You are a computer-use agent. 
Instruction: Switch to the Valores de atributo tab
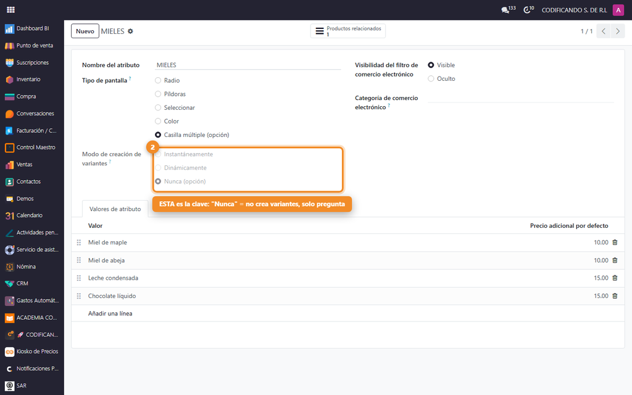pyautogui.click(x=115, y=209)
